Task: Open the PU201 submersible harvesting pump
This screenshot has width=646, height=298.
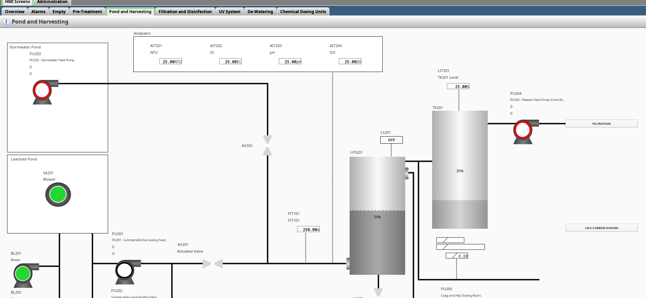Action: (x=128, y=272)
